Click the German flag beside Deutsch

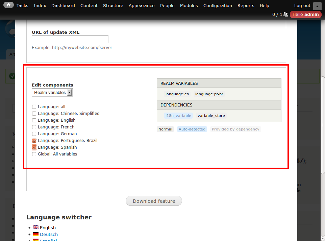click(35, 234)
